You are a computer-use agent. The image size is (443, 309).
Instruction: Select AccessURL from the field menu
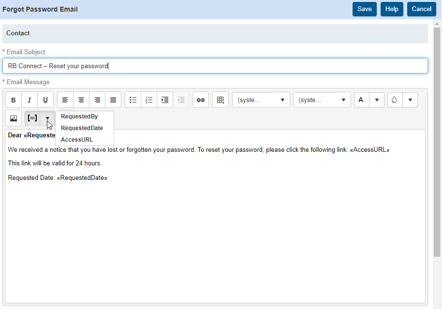[77, 140]
